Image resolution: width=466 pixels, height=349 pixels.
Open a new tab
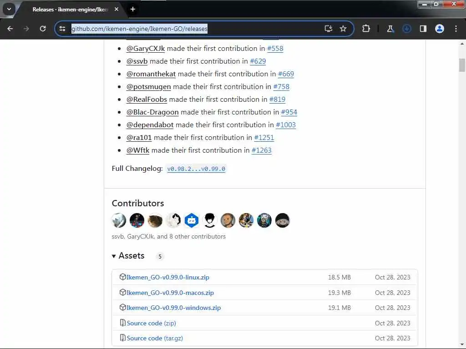click(133, 9)
